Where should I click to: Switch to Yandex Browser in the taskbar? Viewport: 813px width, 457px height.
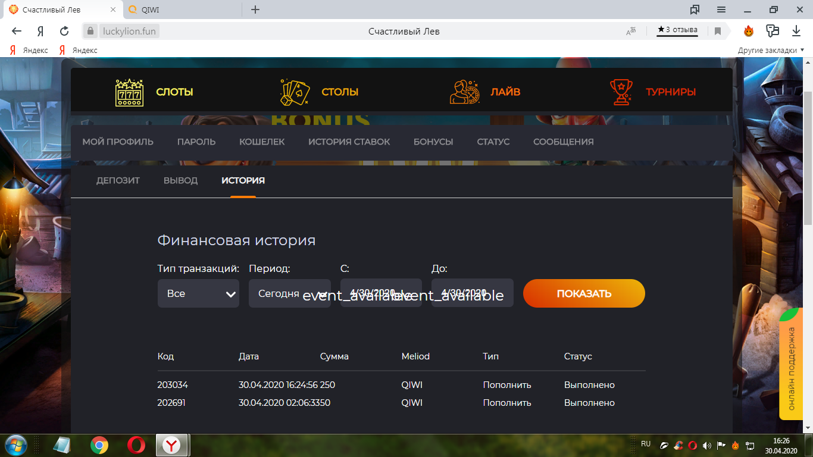click(173, 445)
